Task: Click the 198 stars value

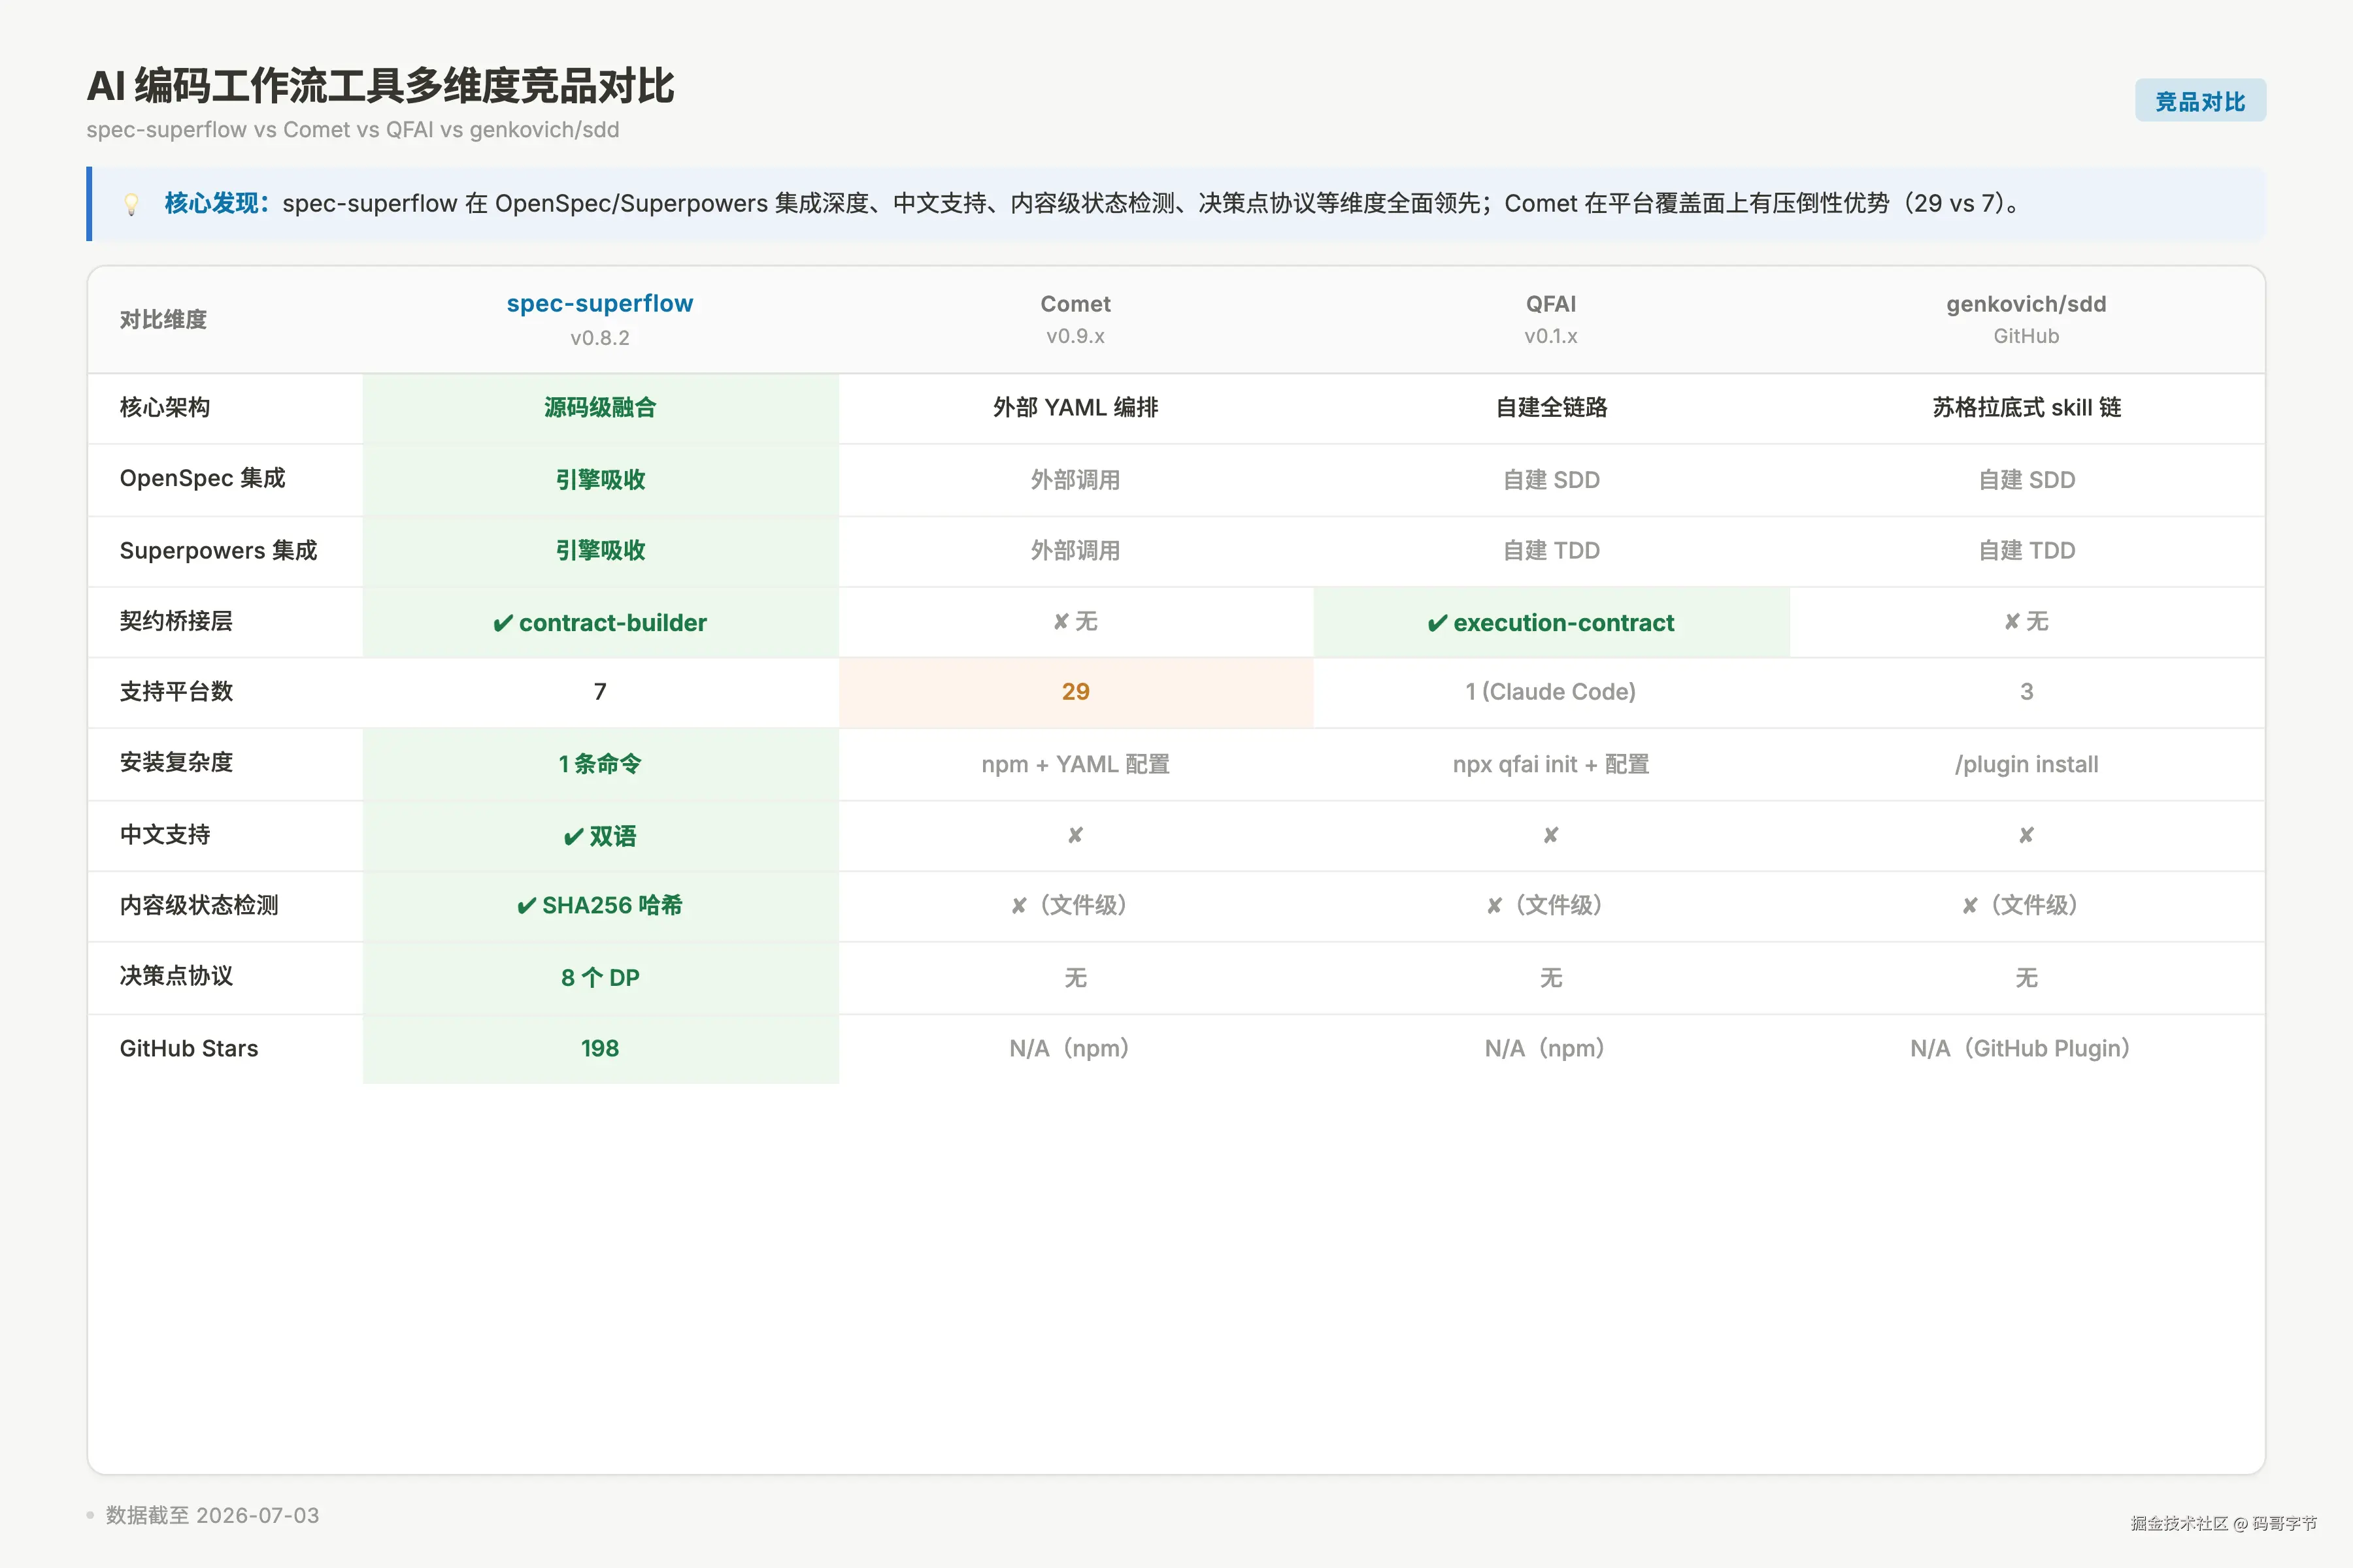Action: pos(600,1049)
